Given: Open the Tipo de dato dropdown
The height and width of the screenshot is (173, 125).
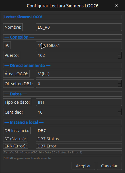Looking at the screenshot, I should (79, 102).
